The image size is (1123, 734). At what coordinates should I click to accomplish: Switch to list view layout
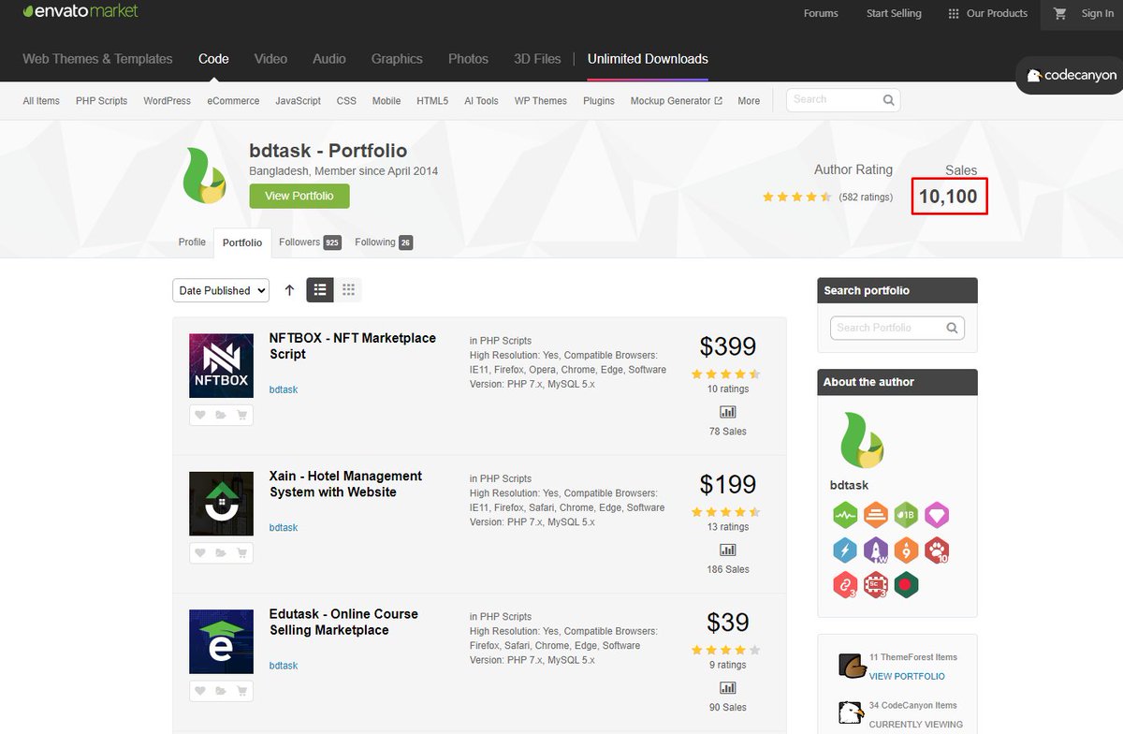tap(320, 290)
